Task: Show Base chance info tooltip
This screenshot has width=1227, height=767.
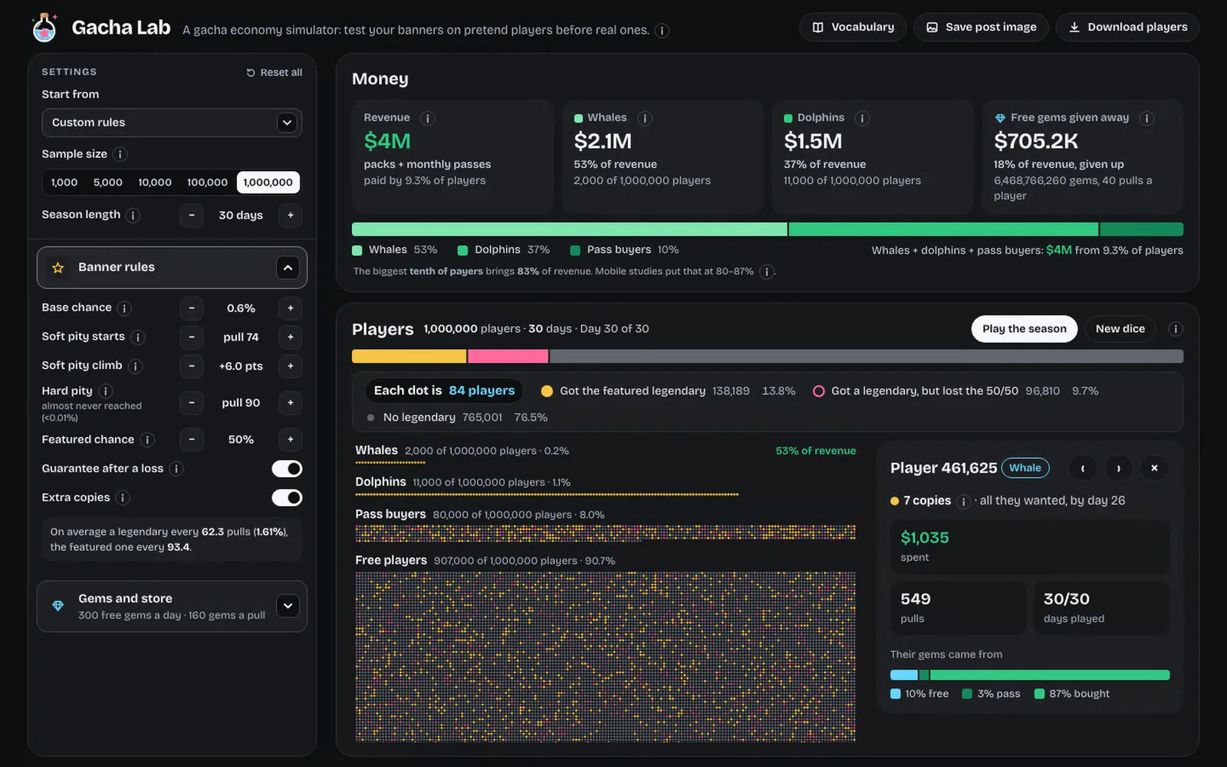Action: (124, 308)
